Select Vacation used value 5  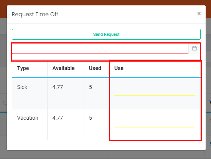click(x=91, y=118)
